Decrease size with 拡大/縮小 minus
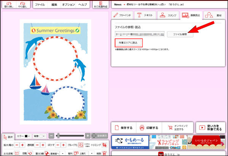The image size is (228, 156). click(17, 145)
